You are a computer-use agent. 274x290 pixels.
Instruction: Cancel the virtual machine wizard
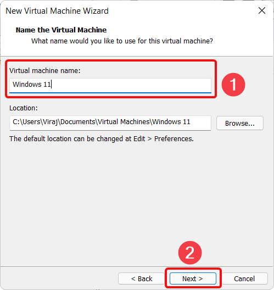[x=244, y=278]
